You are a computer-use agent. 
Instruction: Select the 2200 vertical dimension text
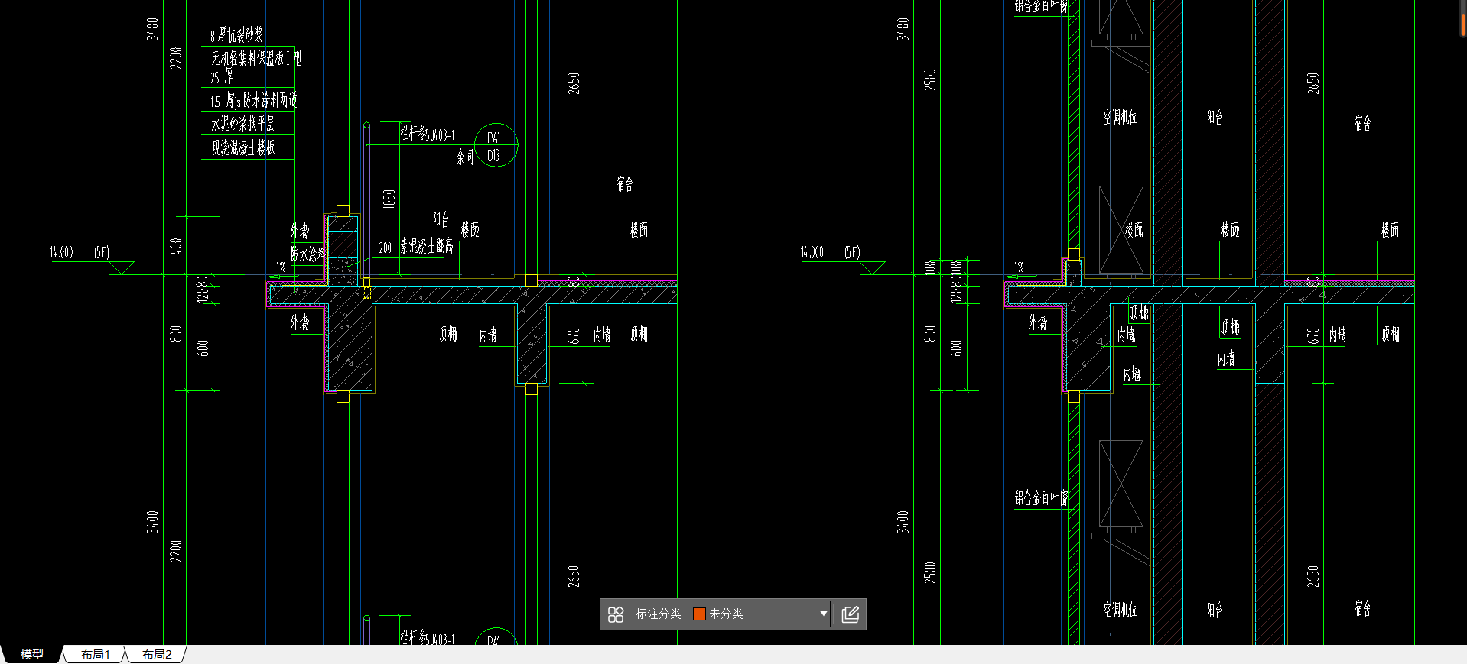click(x=177, y=551)
